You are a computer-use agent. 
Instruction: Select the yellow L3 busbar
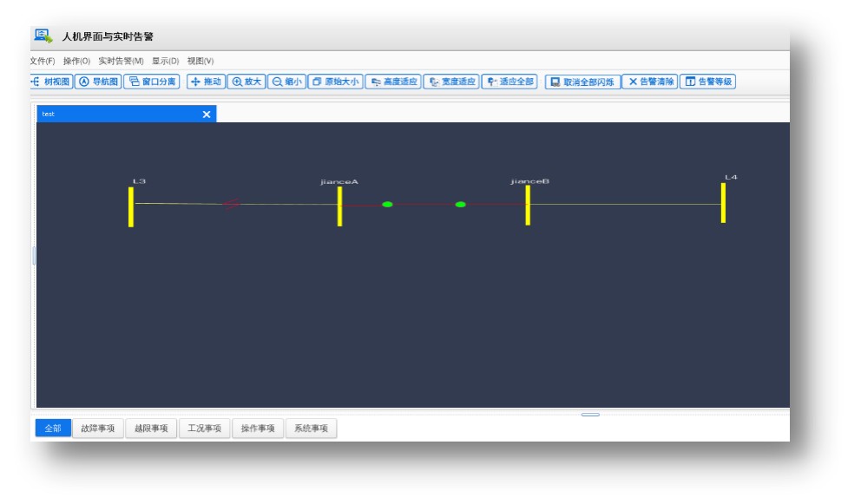[131, 207]
